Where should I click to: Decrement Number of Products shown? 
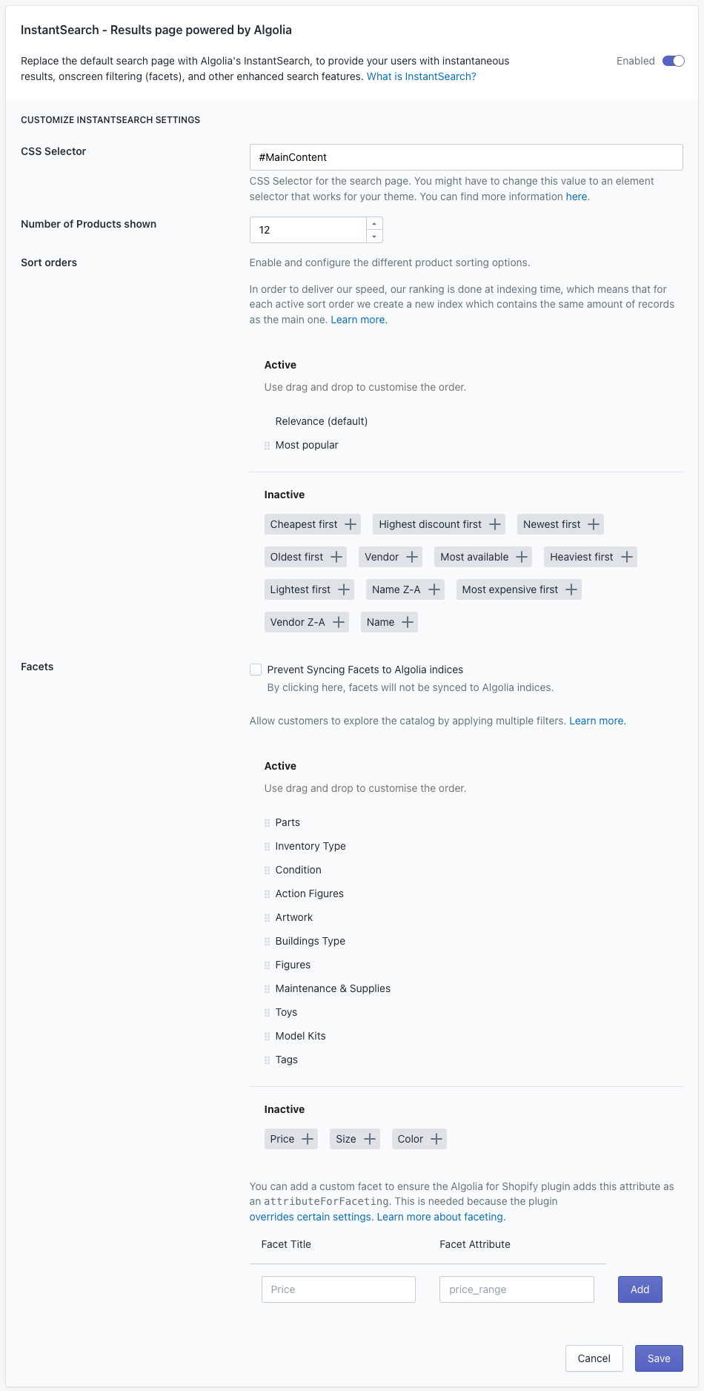(374, 236)
